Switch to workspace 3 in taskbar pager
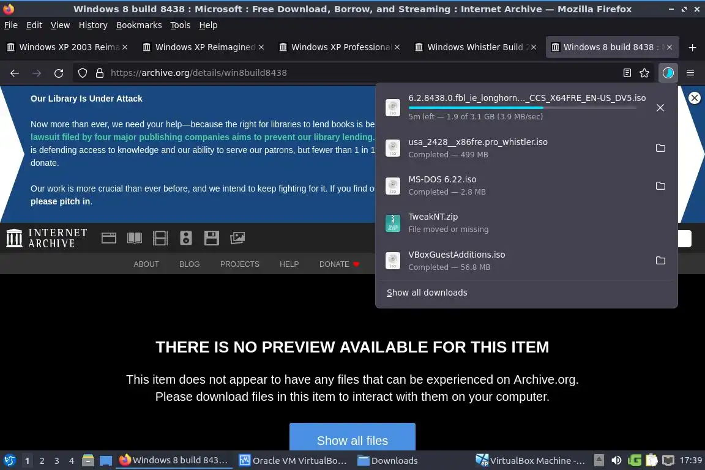 57,461
